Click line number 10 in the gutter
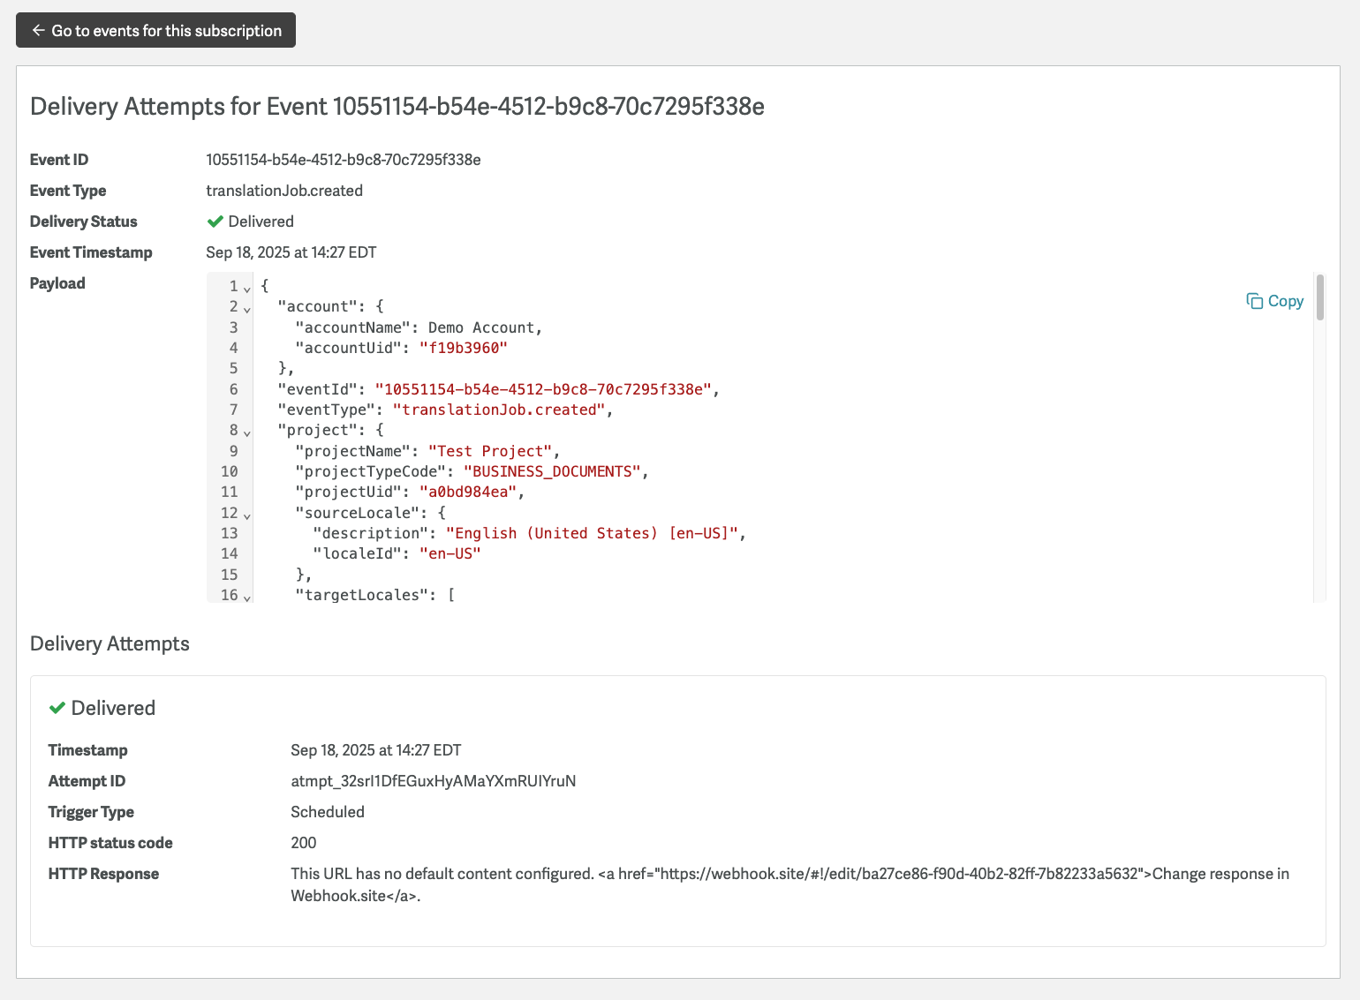The width and height of the screenshot is (1360, 1000). click(x=229, y=471)
